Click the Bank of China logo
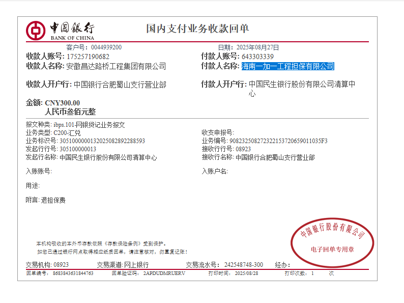Image resolution: width=404 pixels, height=303 pixels. (x=60, y=31)
